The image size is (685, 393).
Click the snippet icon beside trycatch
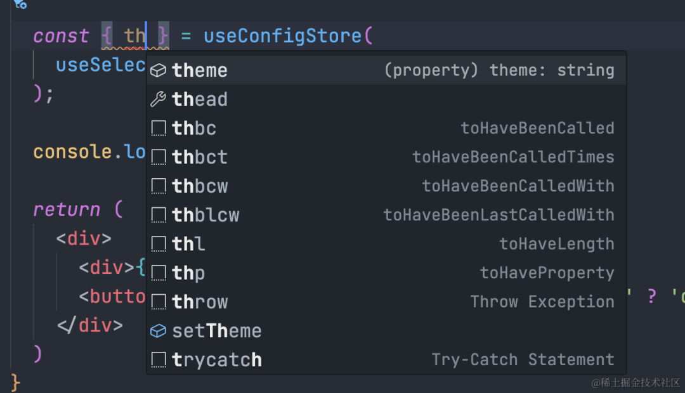[158, 360]
